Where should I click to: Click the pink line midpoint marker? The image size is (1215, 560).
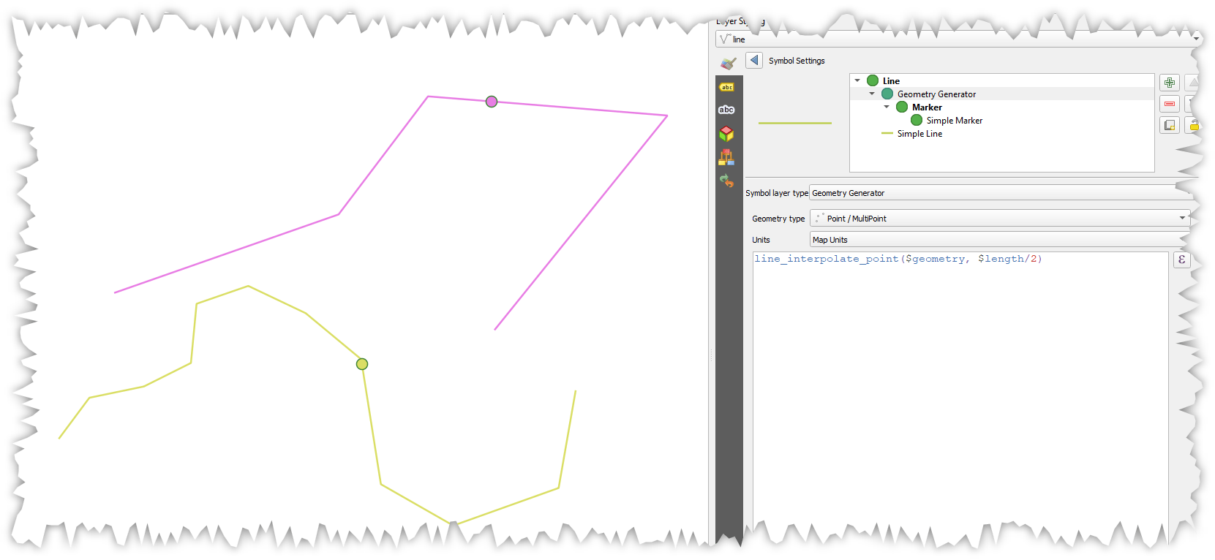(x=492, y=102)
